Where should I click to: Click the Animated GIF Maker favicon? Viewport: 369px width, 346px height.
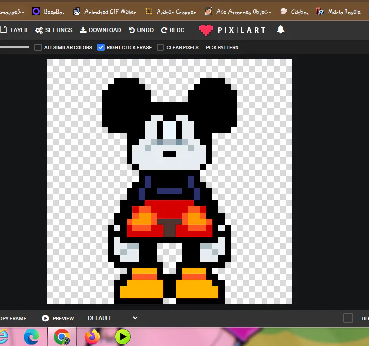pos(77,11)
